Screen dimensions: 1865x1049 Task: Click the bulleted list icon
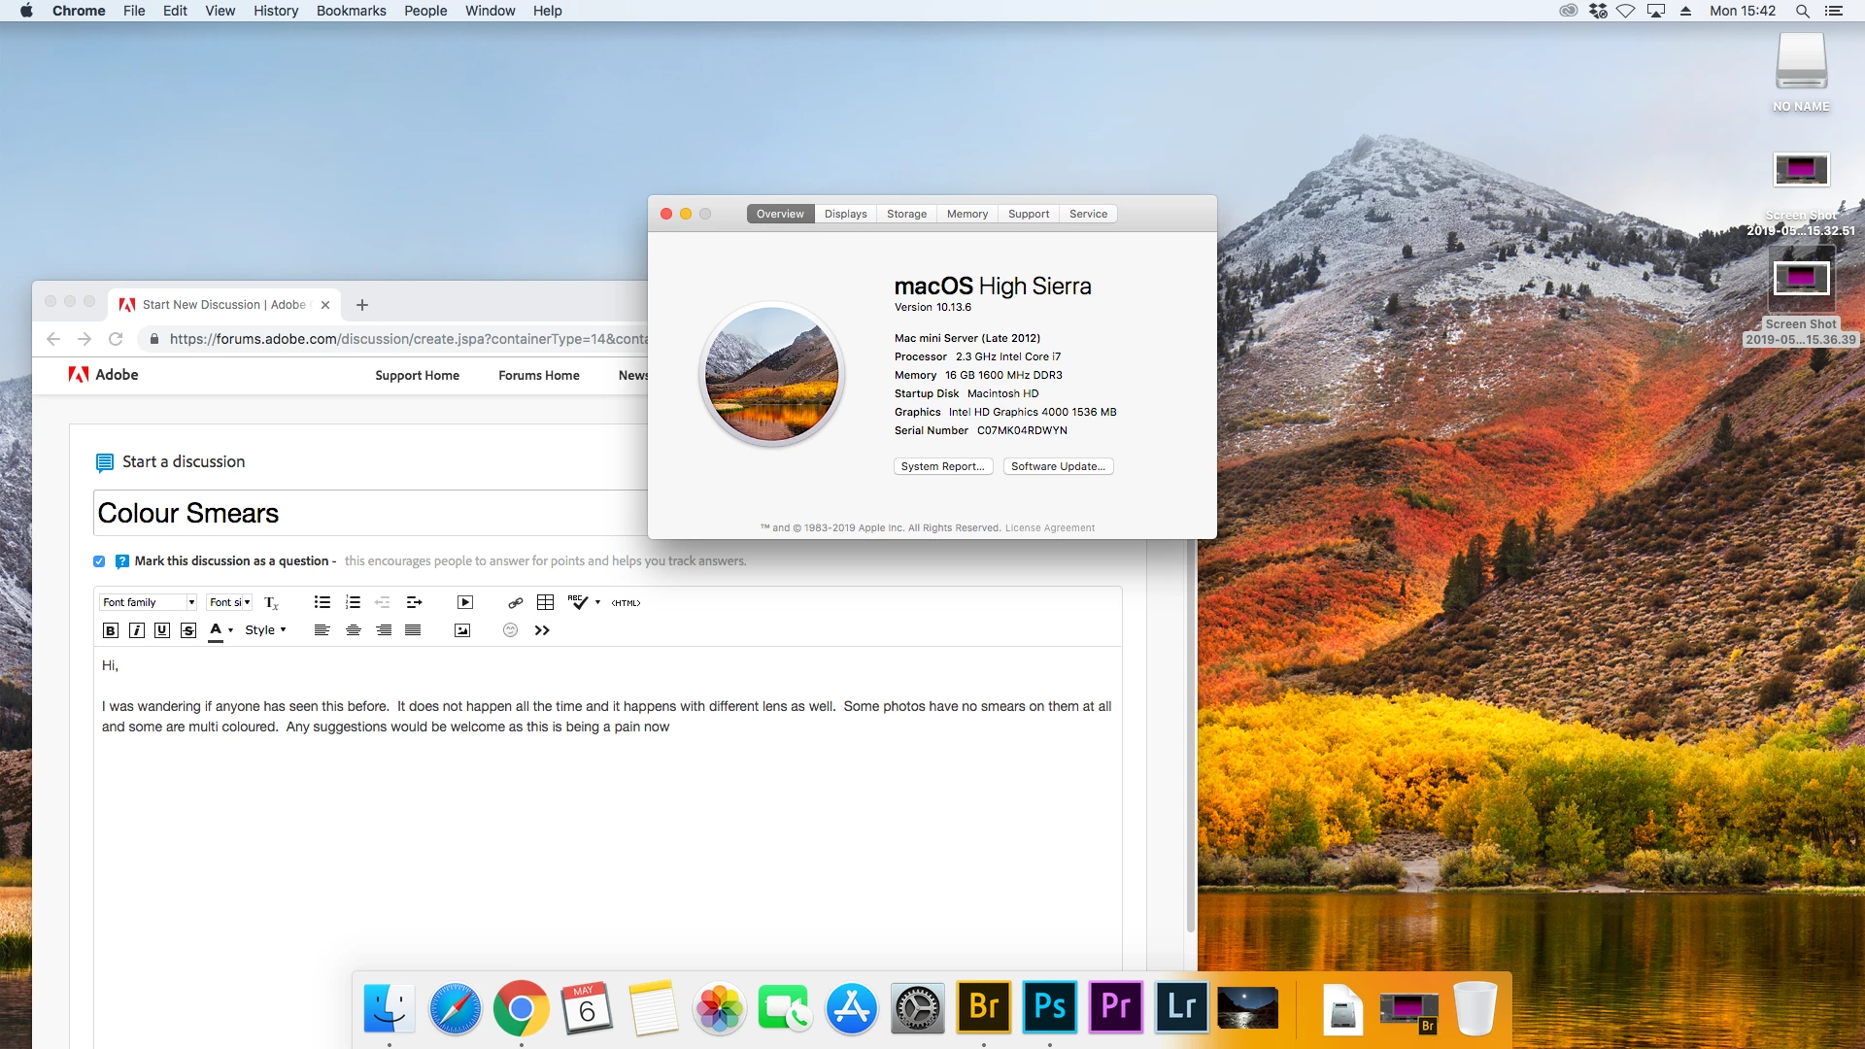coord(322,602)
